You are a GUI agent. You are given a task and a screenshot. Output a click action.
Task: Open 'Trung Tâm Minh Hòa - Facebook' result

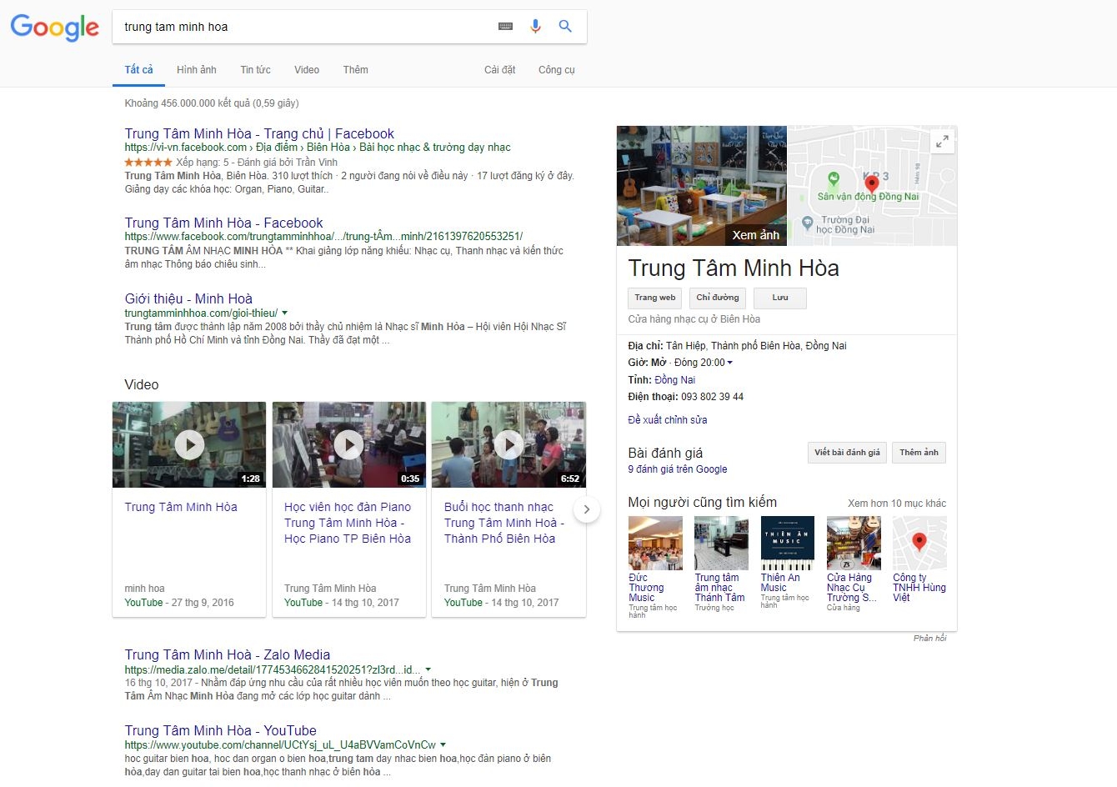[223, 223]
